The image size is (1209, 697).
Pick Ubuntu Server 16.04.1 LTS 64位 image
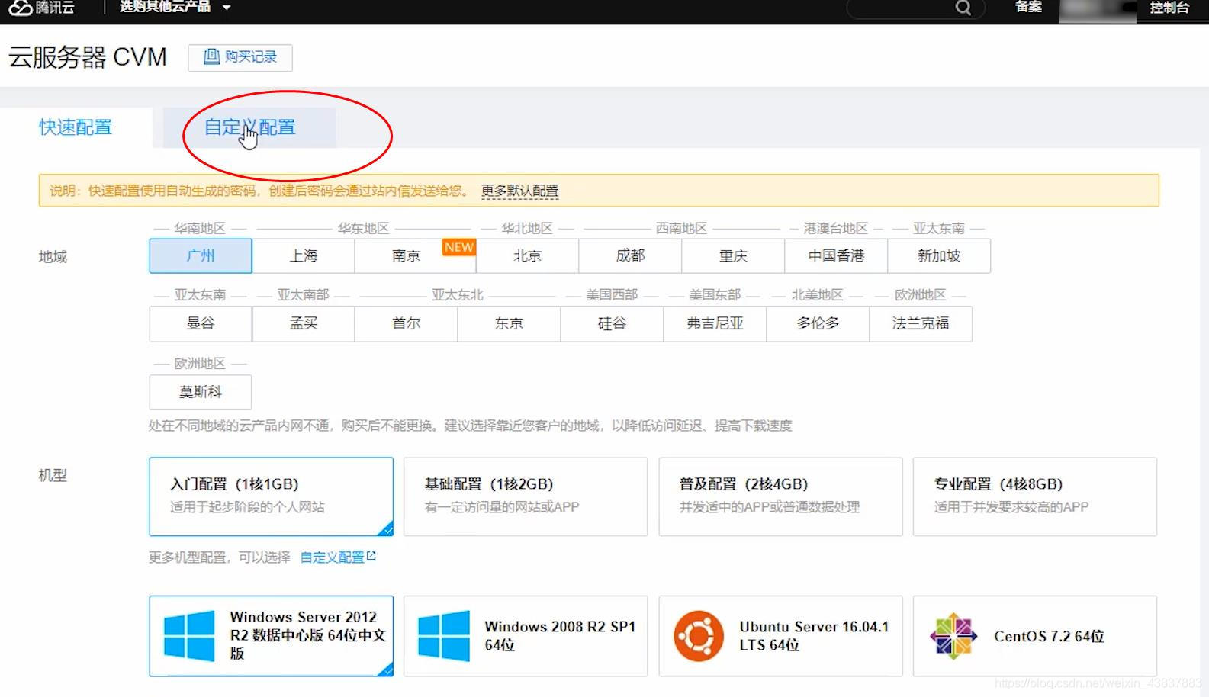click(781, 636)
